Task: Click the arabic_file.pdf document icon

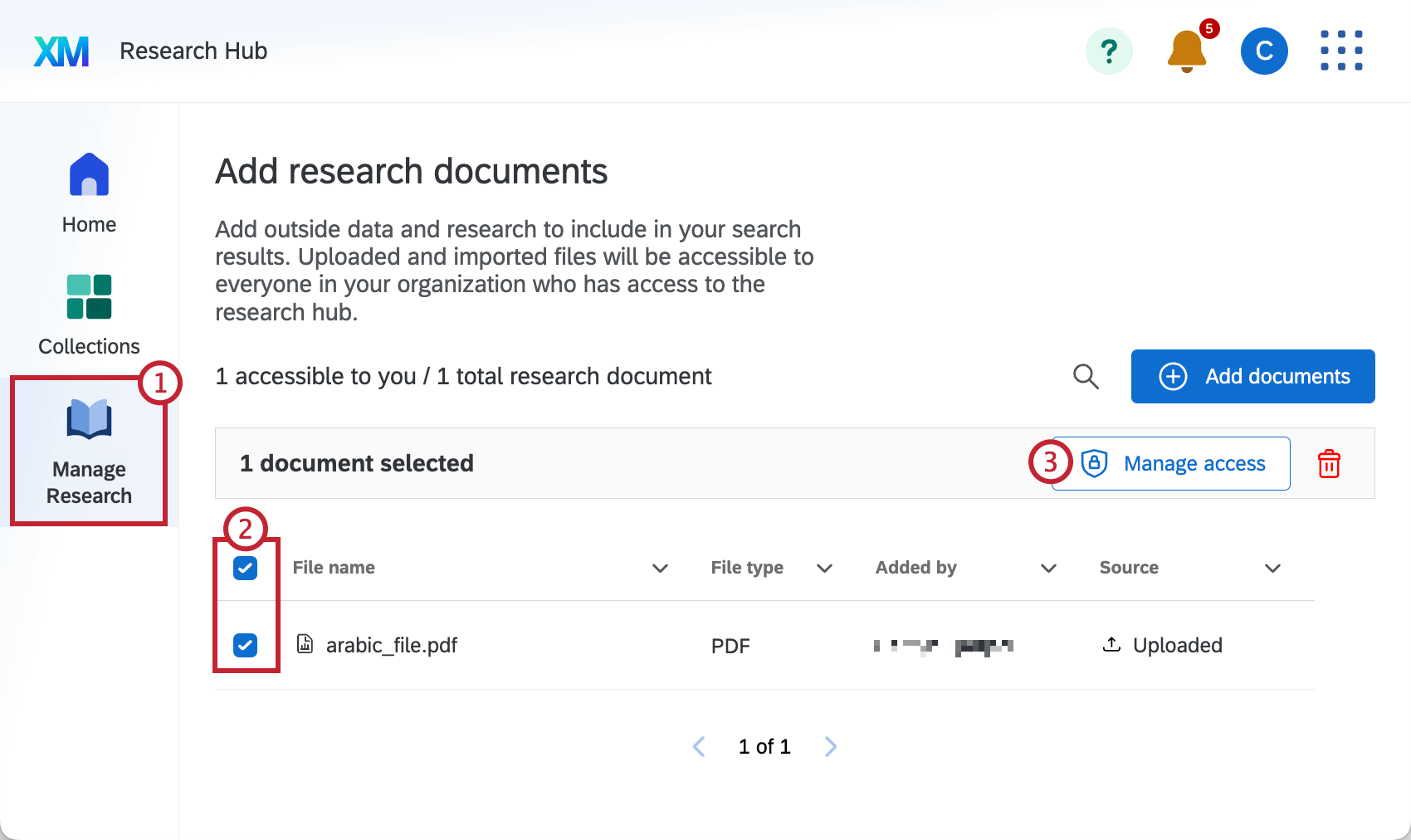Action: [x=304, y=645]
